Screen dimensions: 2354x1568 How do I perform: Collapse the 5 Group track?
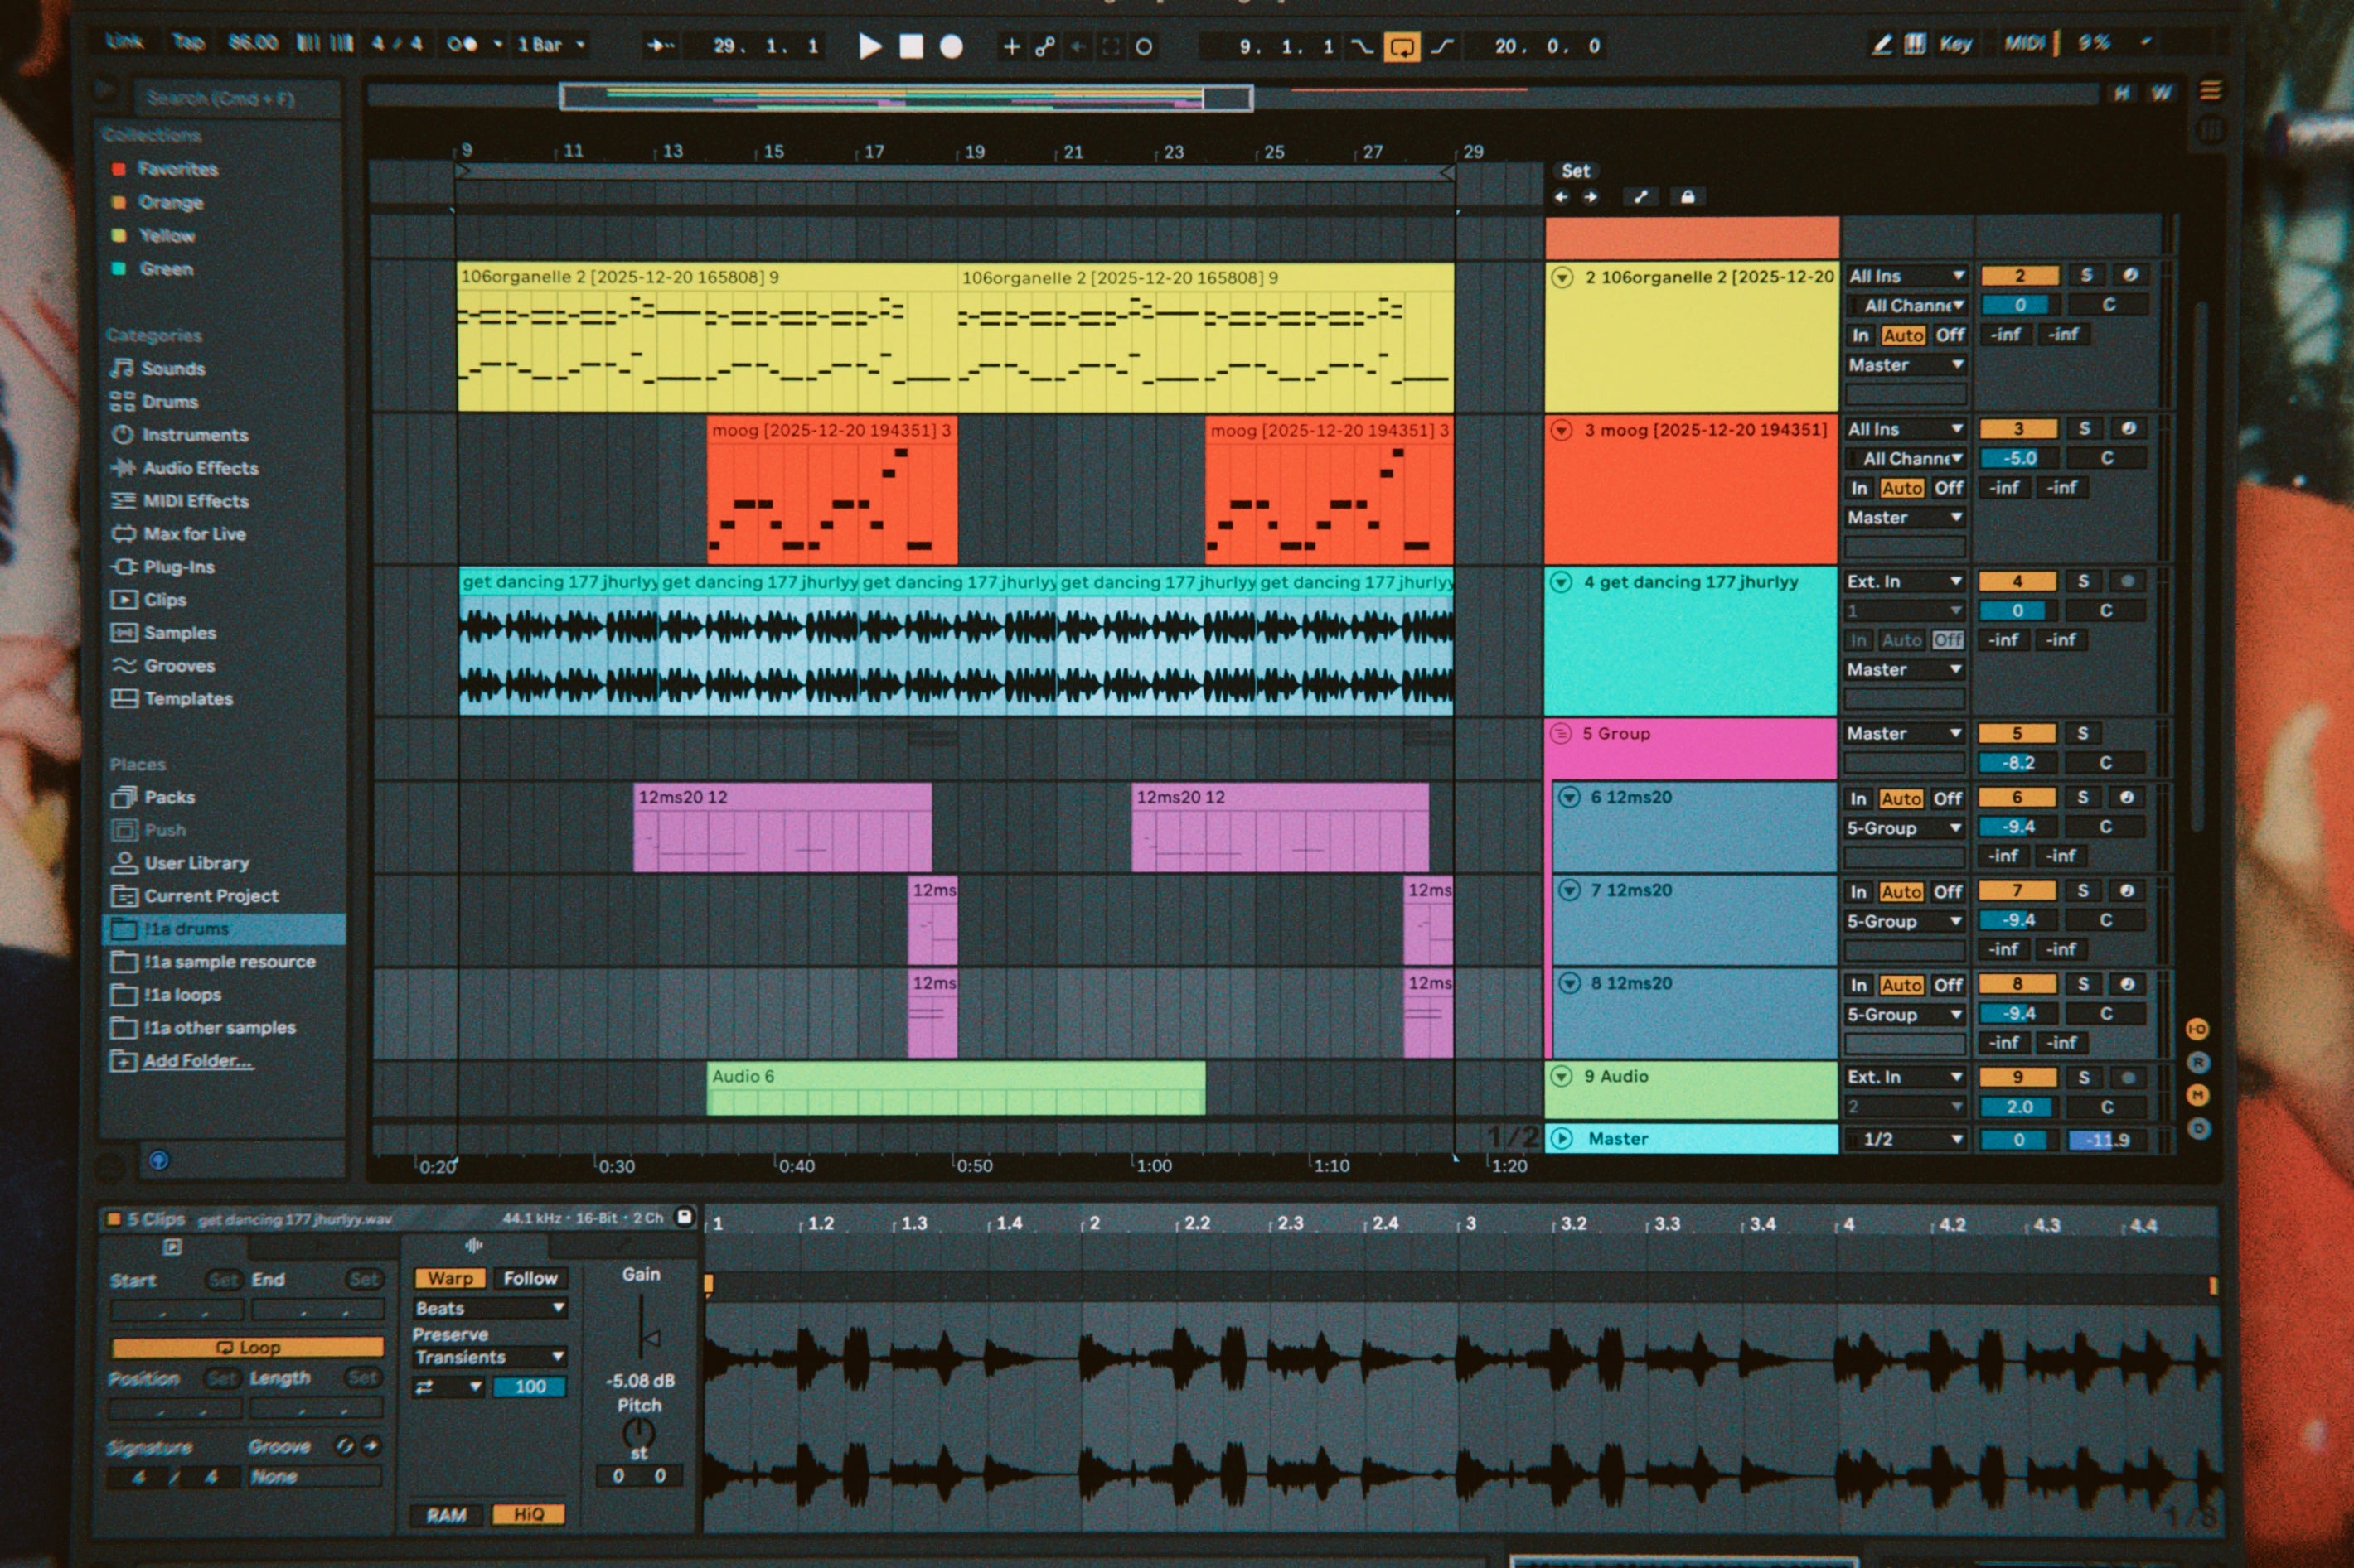(1560, 734)
